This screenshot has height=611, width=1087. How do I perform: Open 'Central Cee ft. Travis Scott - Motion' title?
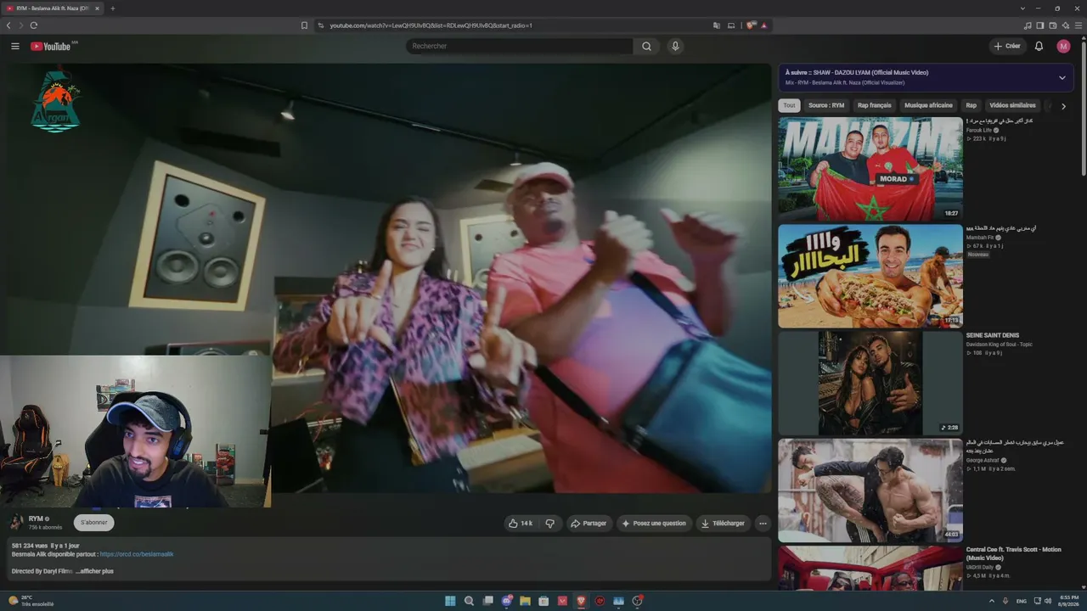tap(1014, 553)
